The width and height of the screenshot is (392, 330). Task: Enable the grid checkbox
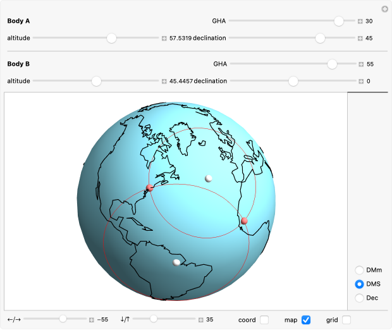pyautogui.click(x=346, y=320)
